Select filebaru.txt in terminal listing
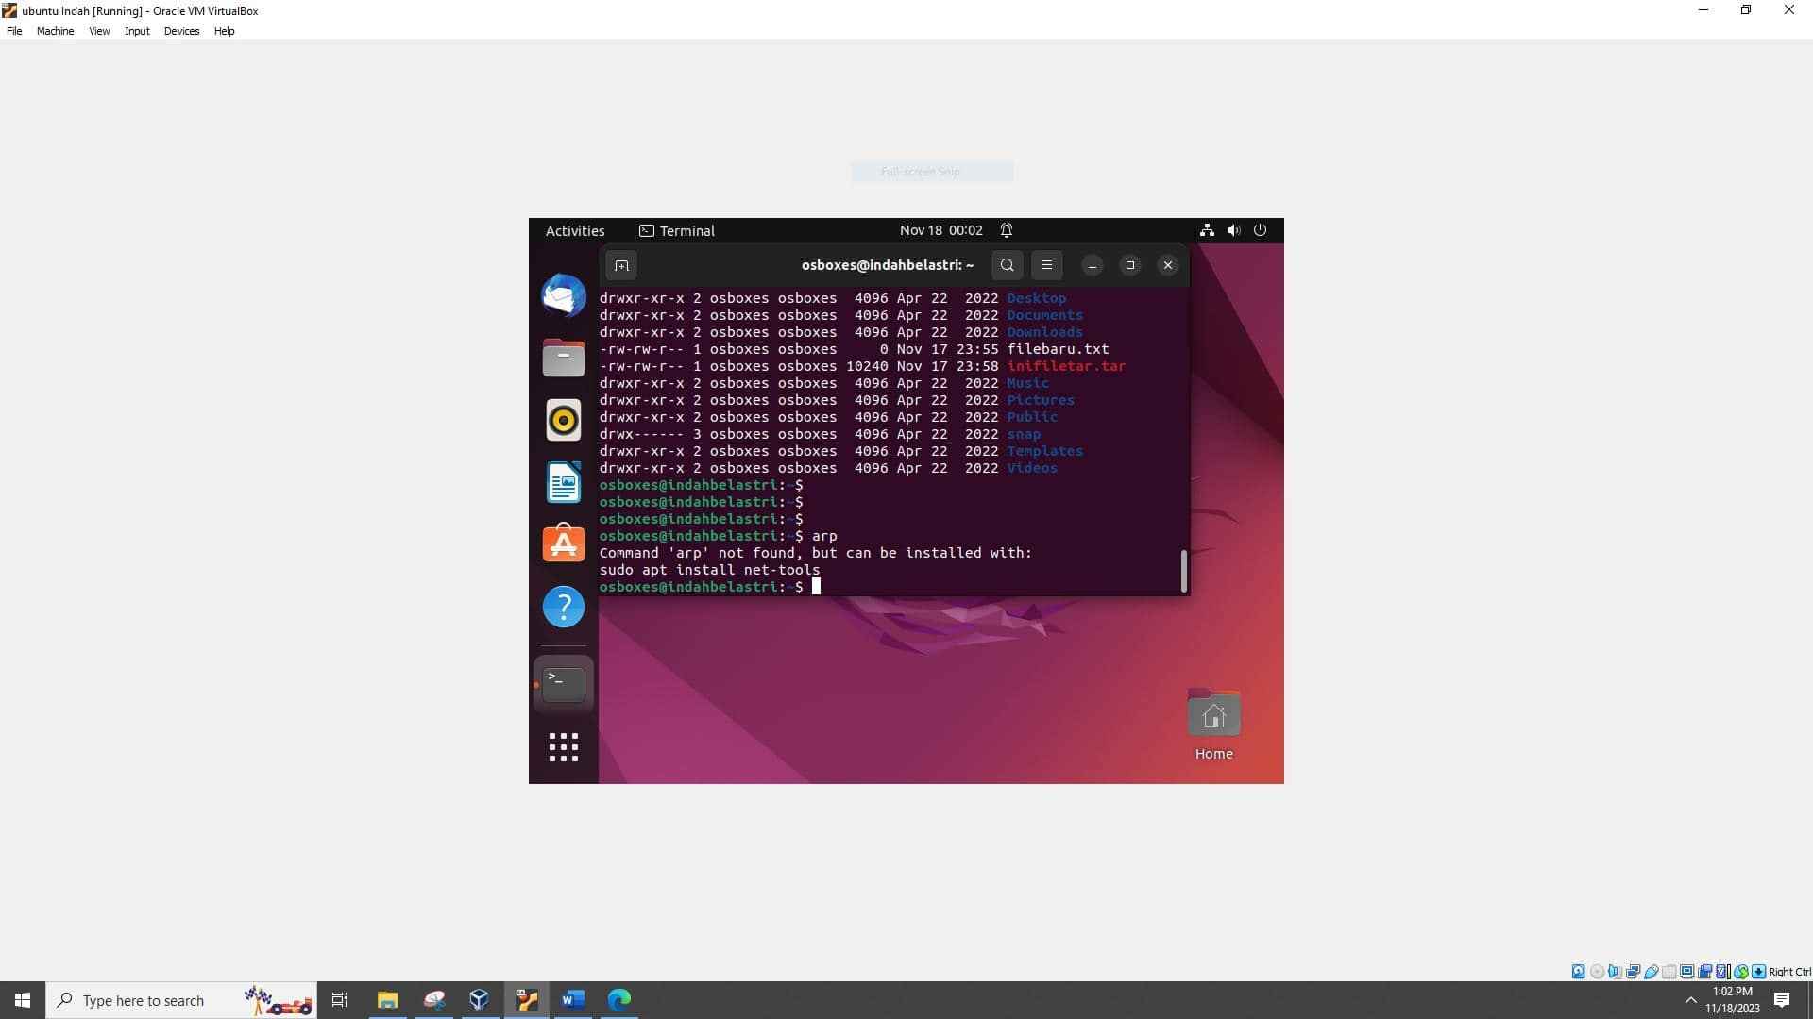This screenshot has height=1019, width=1813. pos(1058,349)
